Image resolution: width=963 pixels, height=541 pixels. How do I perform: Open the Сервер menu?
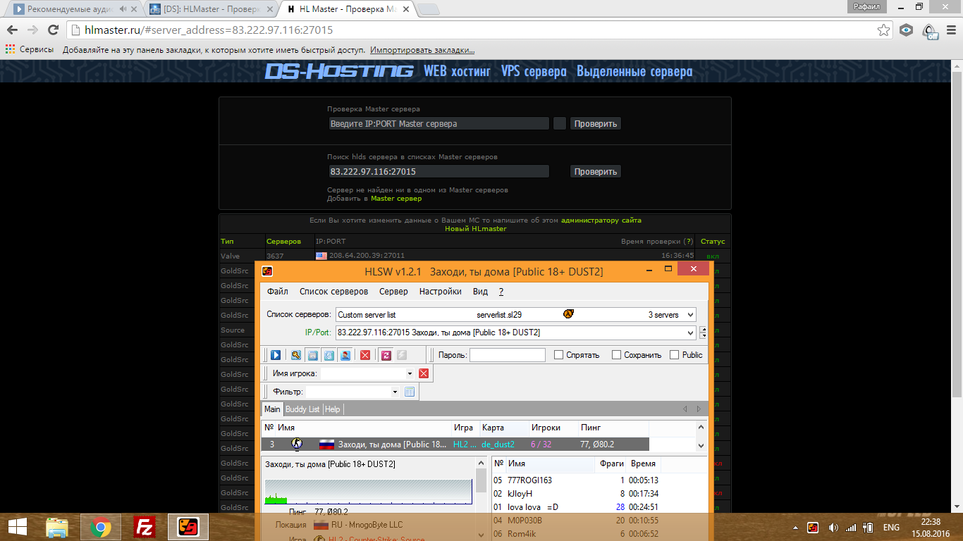(393, 292)
